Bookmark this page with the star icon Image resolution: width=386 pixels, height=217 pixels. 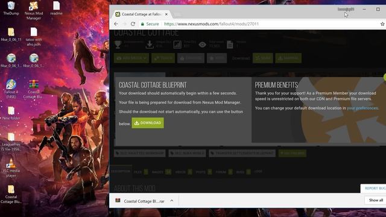coord(382,24)
